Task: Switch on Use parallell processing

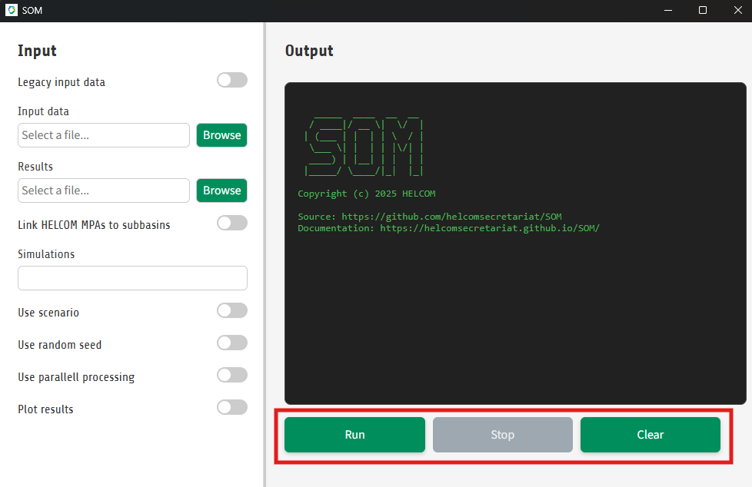Action: [x=232, y=375]
